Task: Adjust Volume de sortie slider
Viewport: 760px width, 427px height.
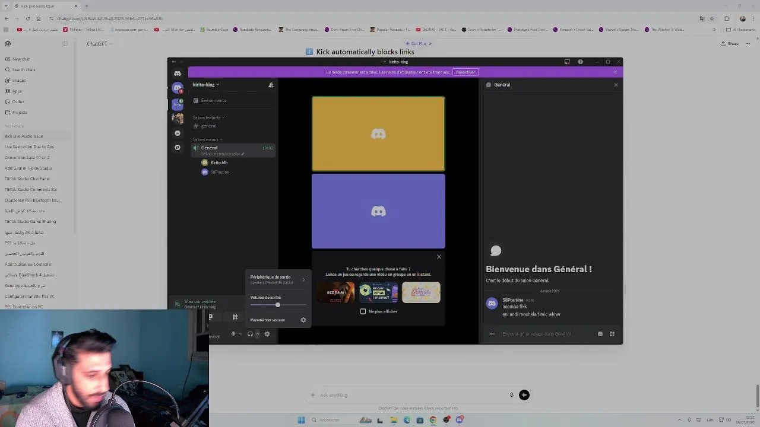Action: [x=278, y=305]
